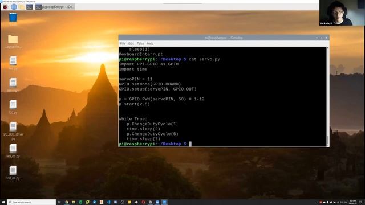Select the pi@raspberrypi terminal task button
The image size is (365, 205).
tap(55, 7)
